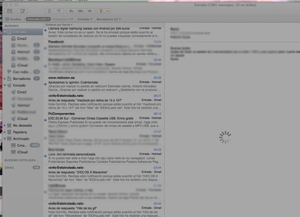The width and height of the screenshot is (300, 217).
Task: Mark message as junk with thumbs-down icon
Action: [x=59, y=11]
